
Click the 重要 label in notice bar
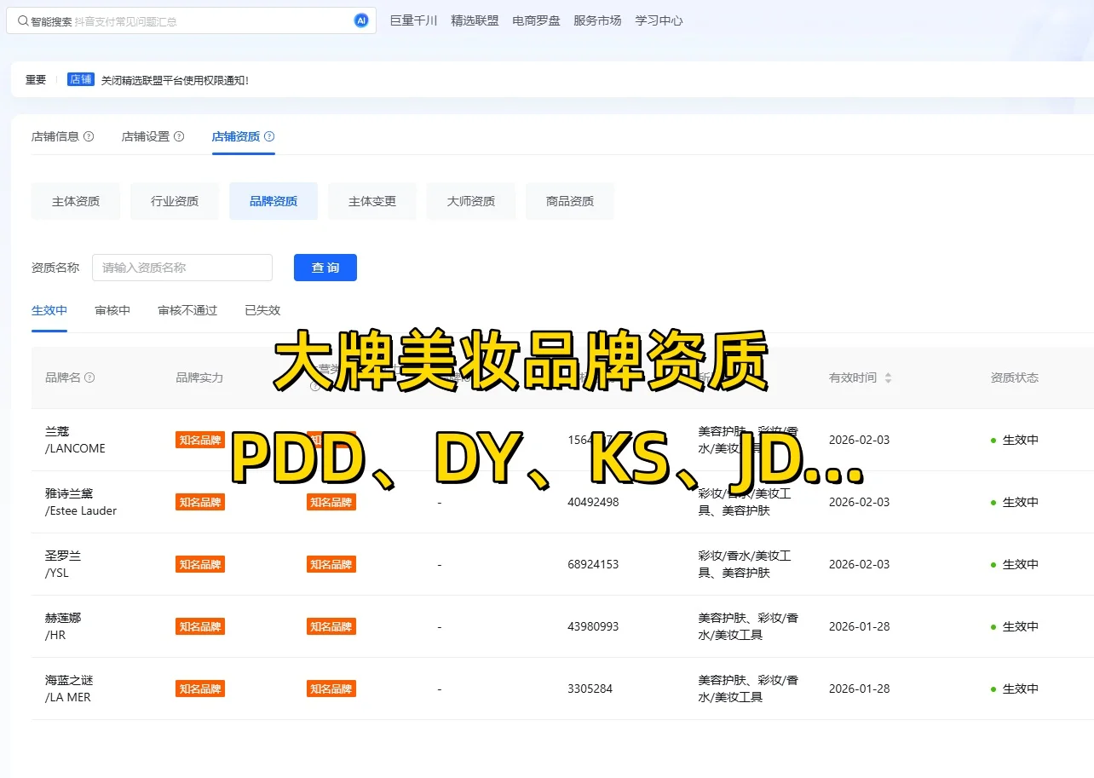[x=36, y=80]
